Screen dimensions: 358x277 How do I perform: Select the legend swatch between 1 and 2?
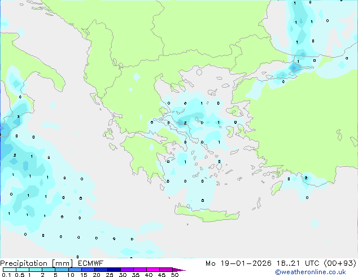(36, 270)
